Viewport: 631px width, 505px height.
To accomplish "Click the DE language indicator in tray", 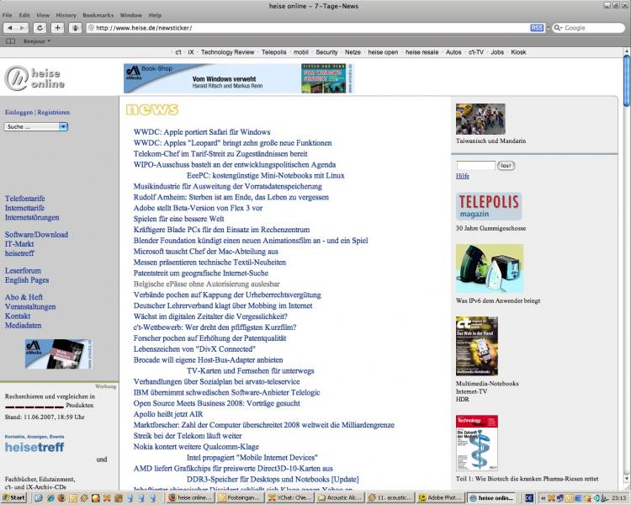I will [529, 498].
